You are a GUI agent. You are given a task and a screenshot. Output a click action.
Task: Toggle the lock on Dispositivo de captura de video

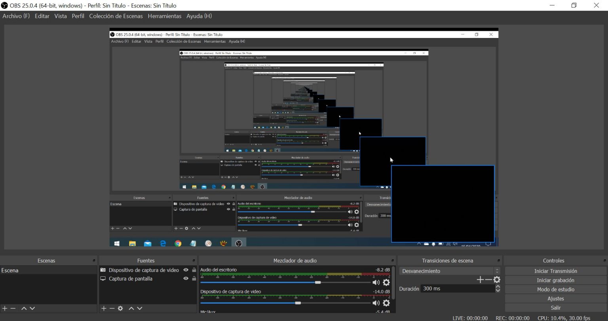[x=194, y=270]
